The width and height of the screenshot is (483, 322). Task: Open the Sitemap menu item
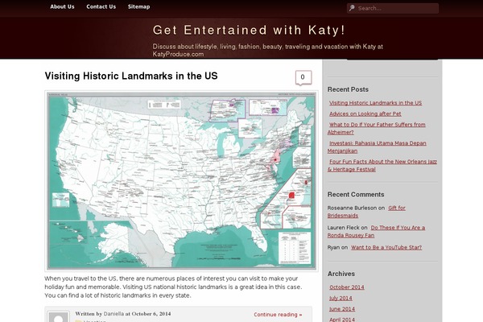139,6
